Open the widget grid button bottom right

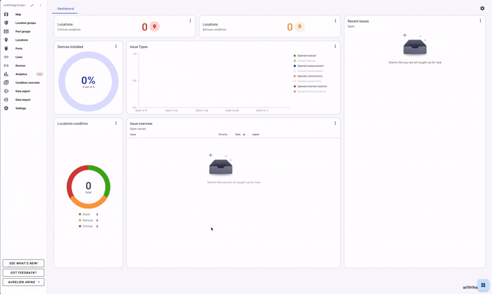483,285
